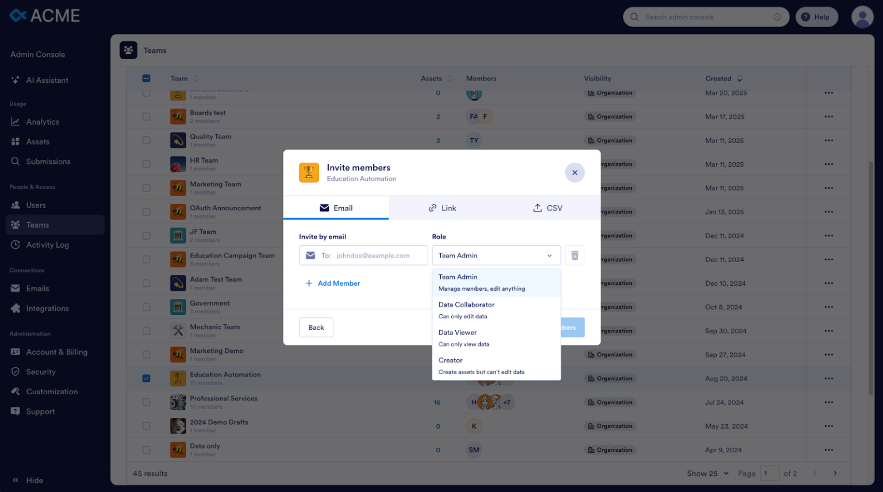
Task: Uncheck the Education Automation team checkbox
Action: [146, 378]
